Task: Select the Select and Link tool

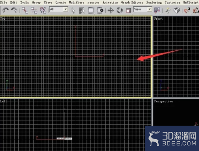Action: tap(25, 10)
